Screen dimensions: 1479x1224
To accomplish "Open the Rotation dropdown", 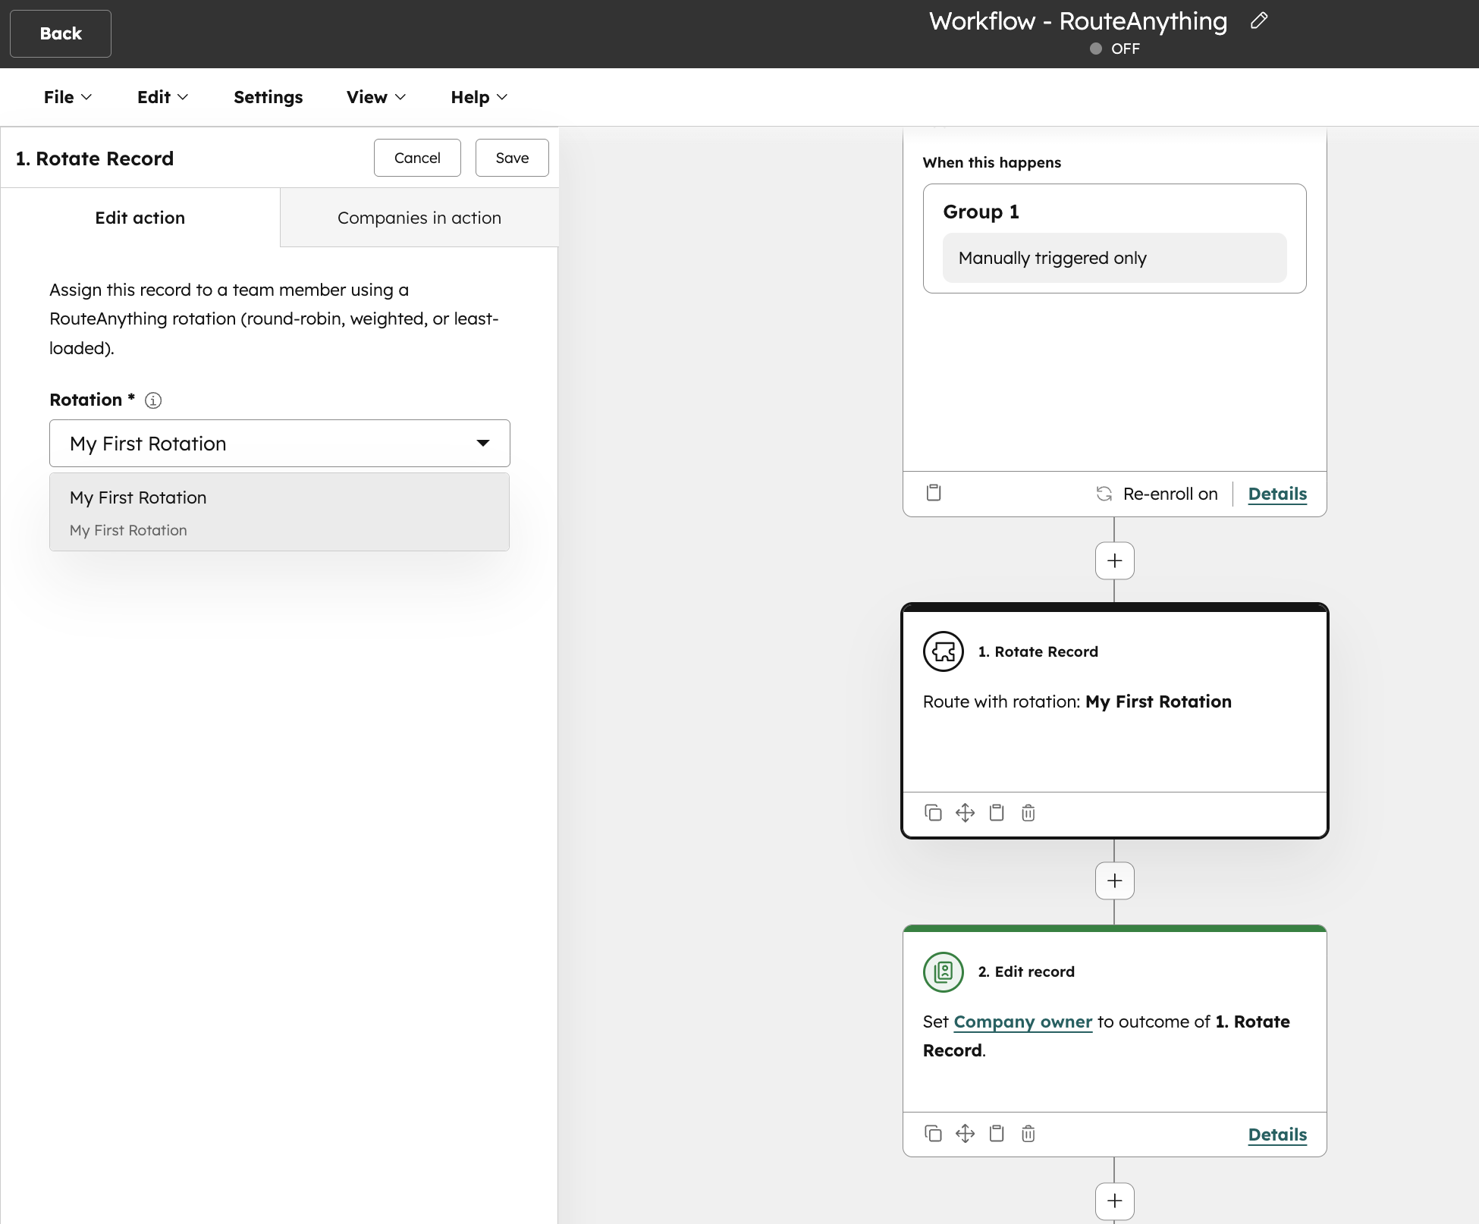I will 279,443.
